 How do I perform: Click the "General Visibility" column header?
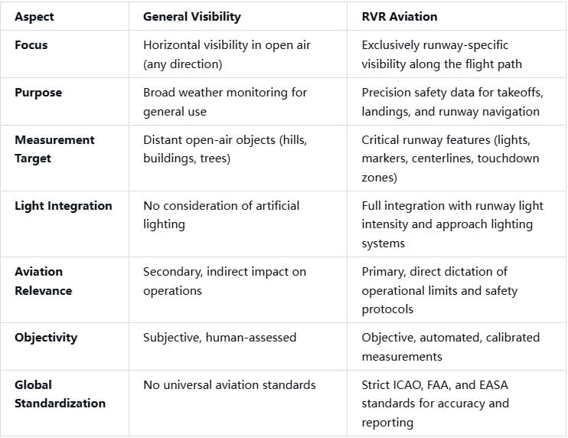coord(191,15)
